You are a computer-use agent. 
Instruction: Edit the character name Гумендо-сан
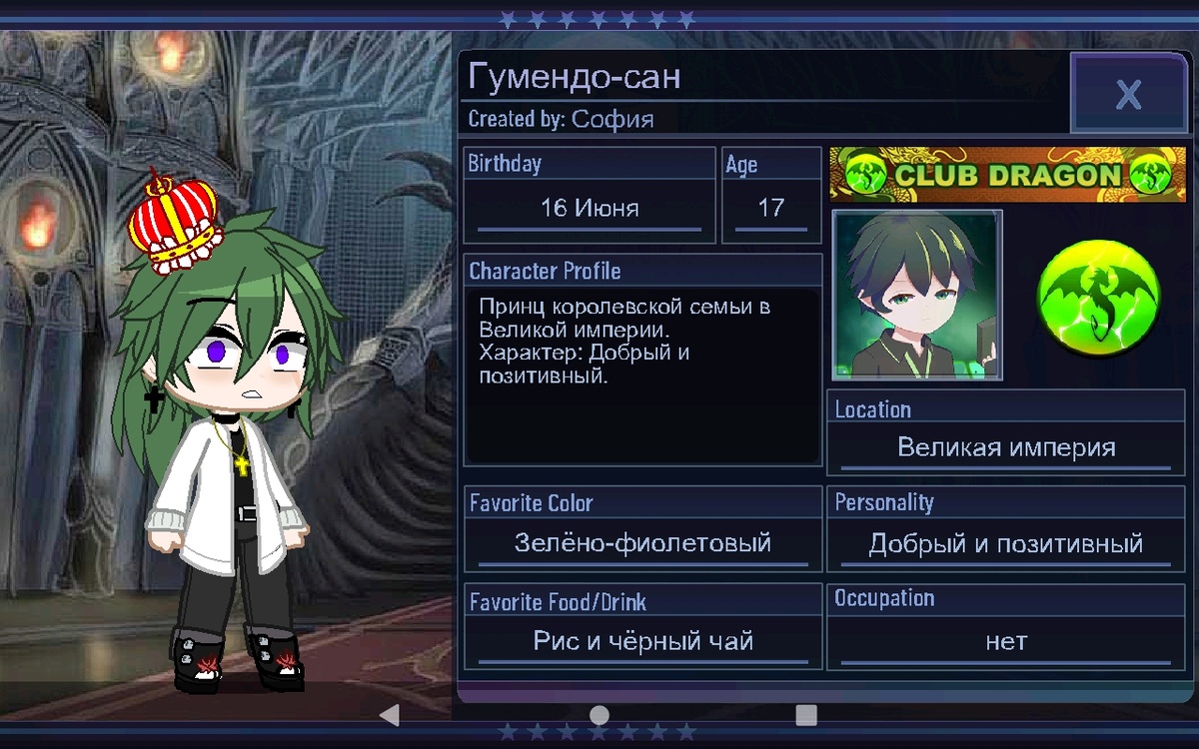(575, 77)
